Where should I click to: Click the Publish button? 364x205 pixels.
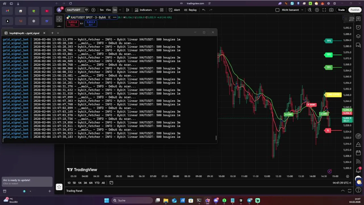tap(355, 10)
